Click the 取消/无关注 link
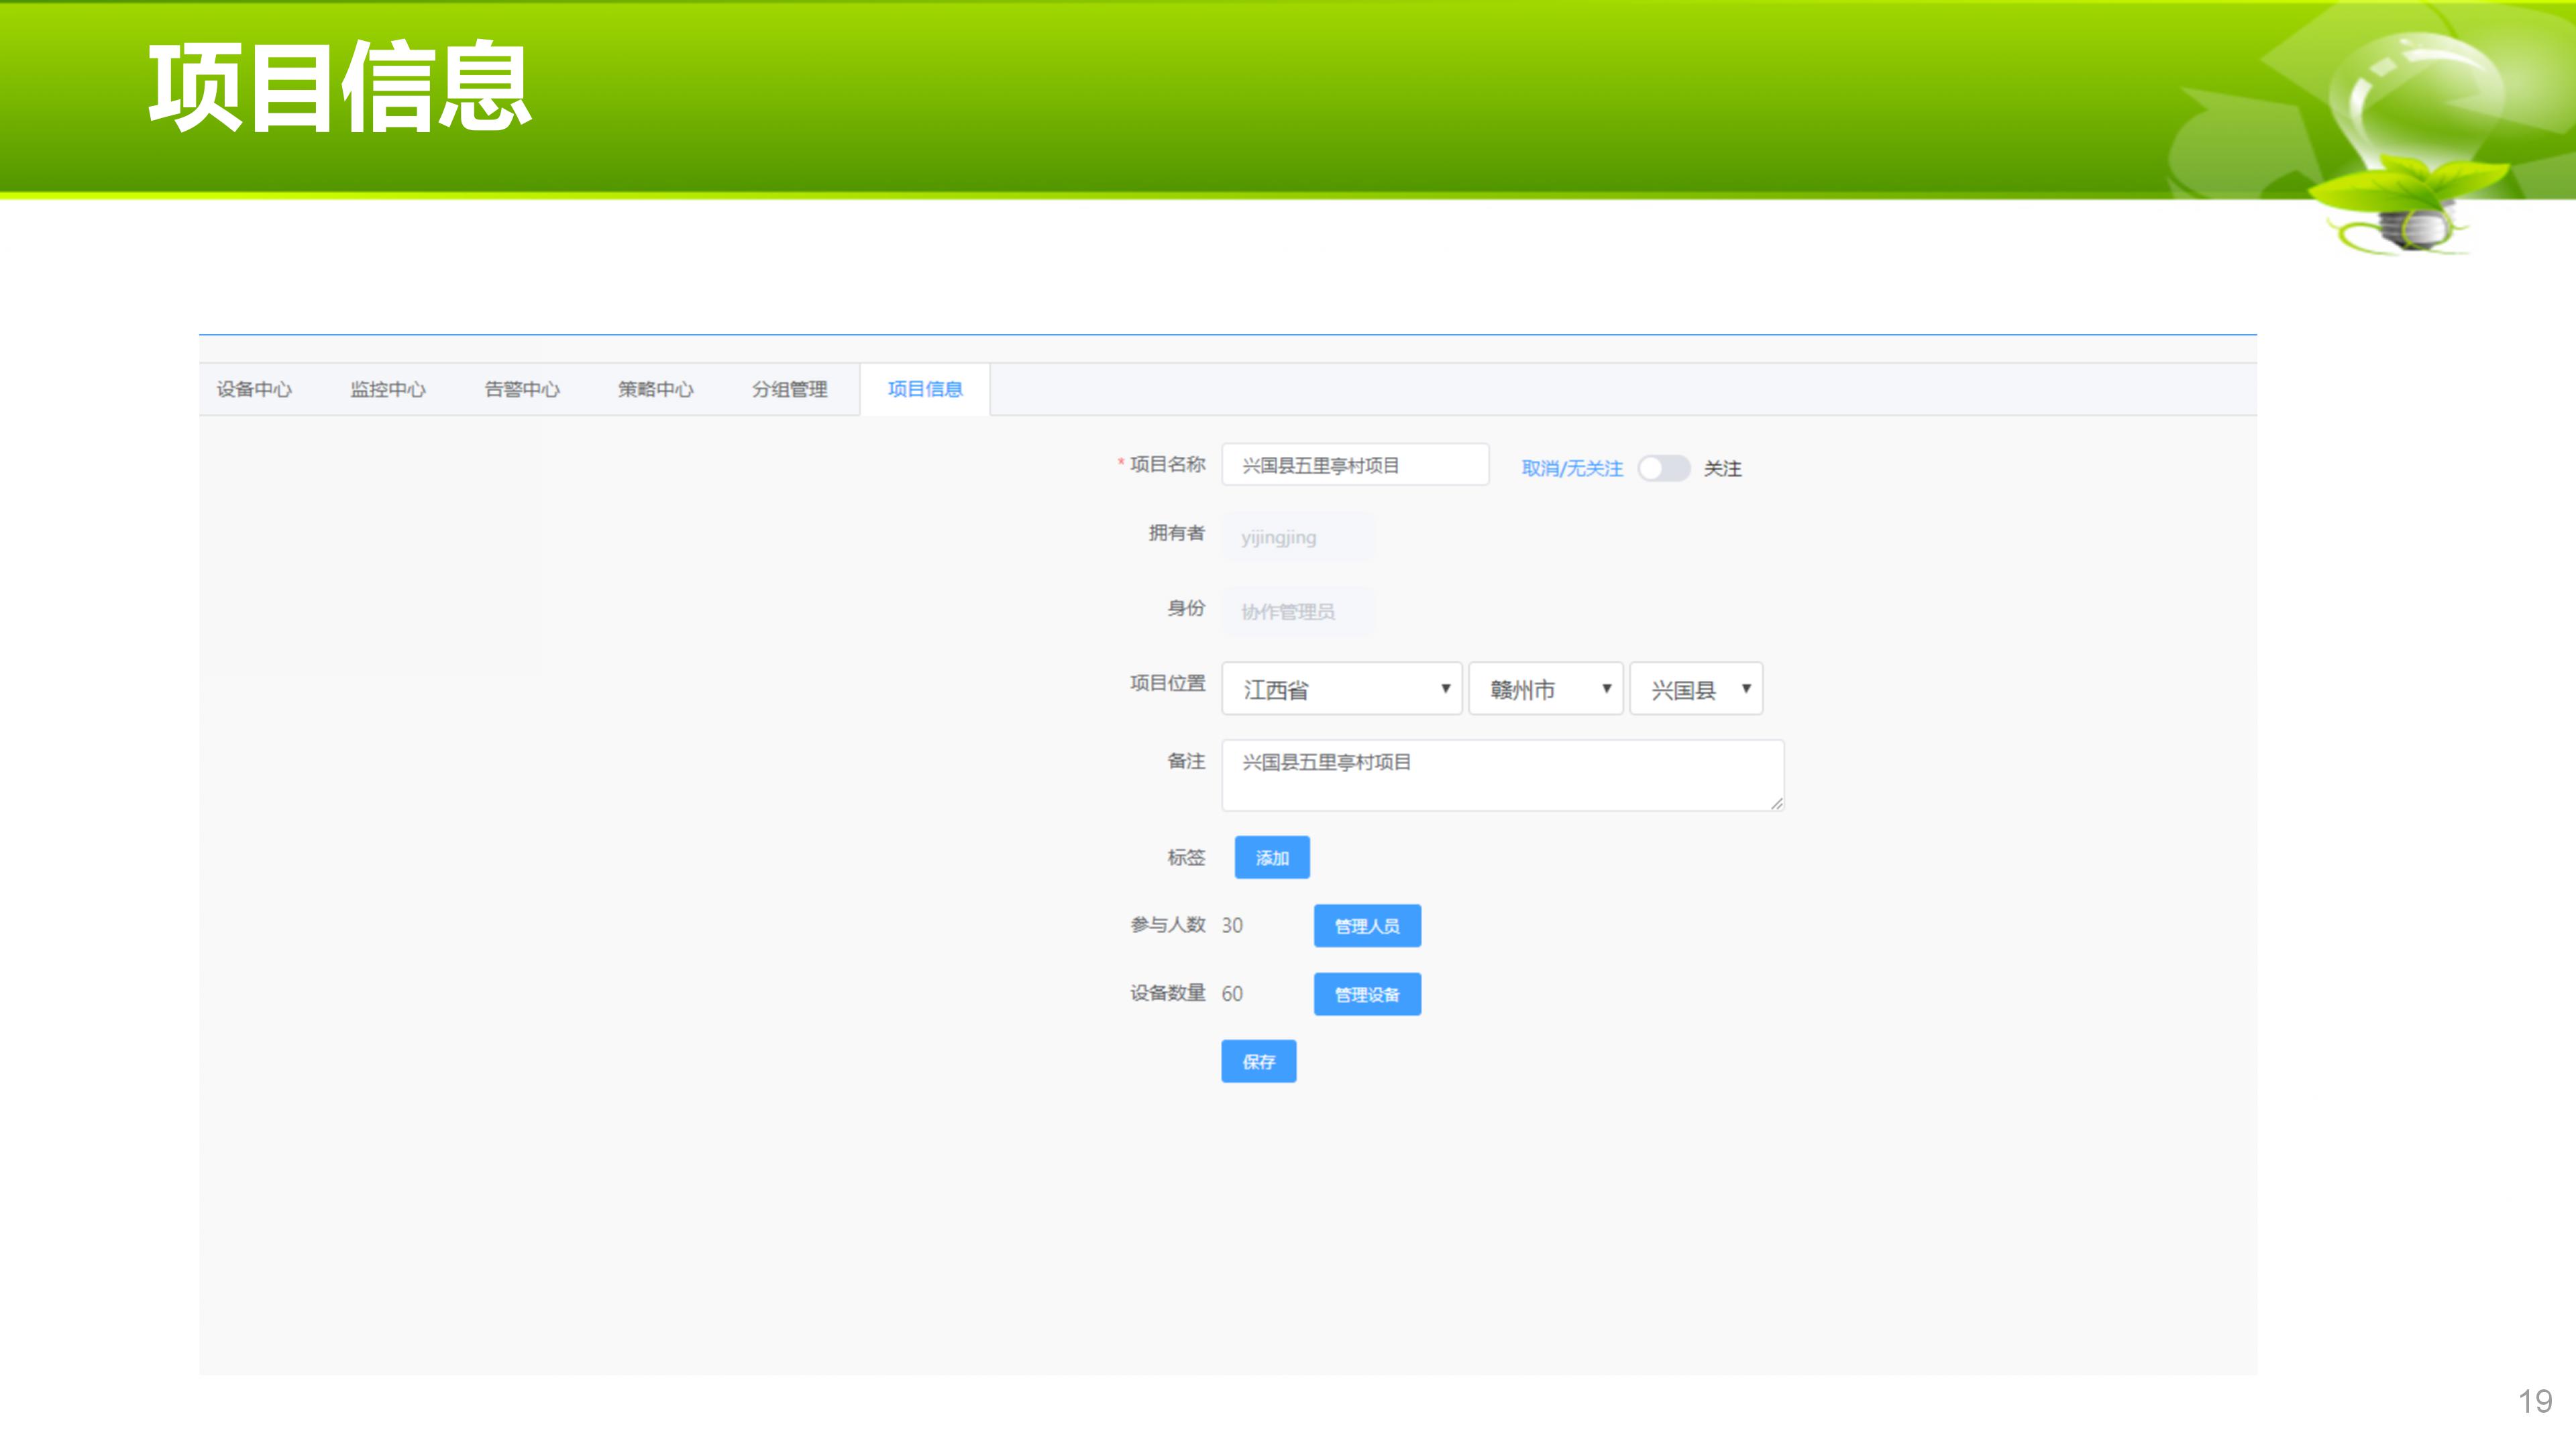This screenshot has height=1449, width=2576. point(1571,468)
